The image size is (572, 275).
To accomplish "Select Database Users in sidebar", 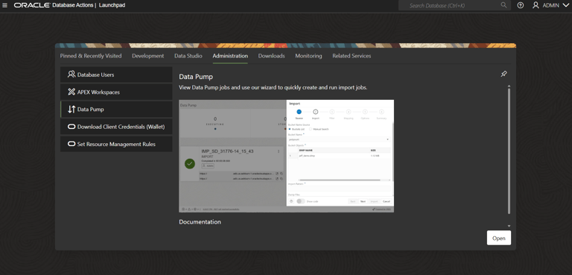I will pos(116,75).
